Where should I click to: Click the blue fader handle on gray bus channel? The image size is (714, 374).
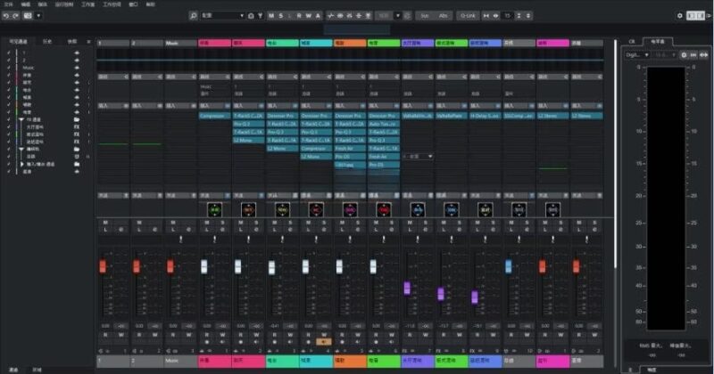[x=508, y=266]
